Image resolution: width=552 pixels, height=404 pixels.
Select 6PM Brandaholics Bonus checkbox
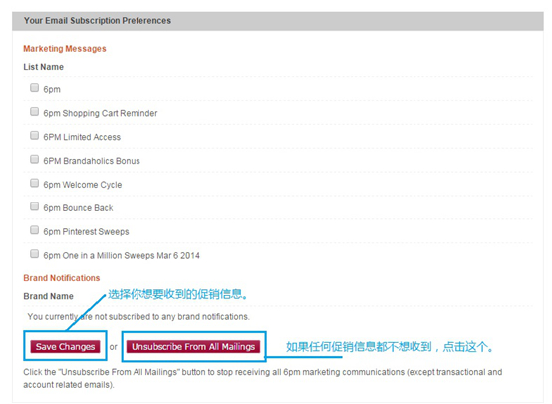[34, 159]
